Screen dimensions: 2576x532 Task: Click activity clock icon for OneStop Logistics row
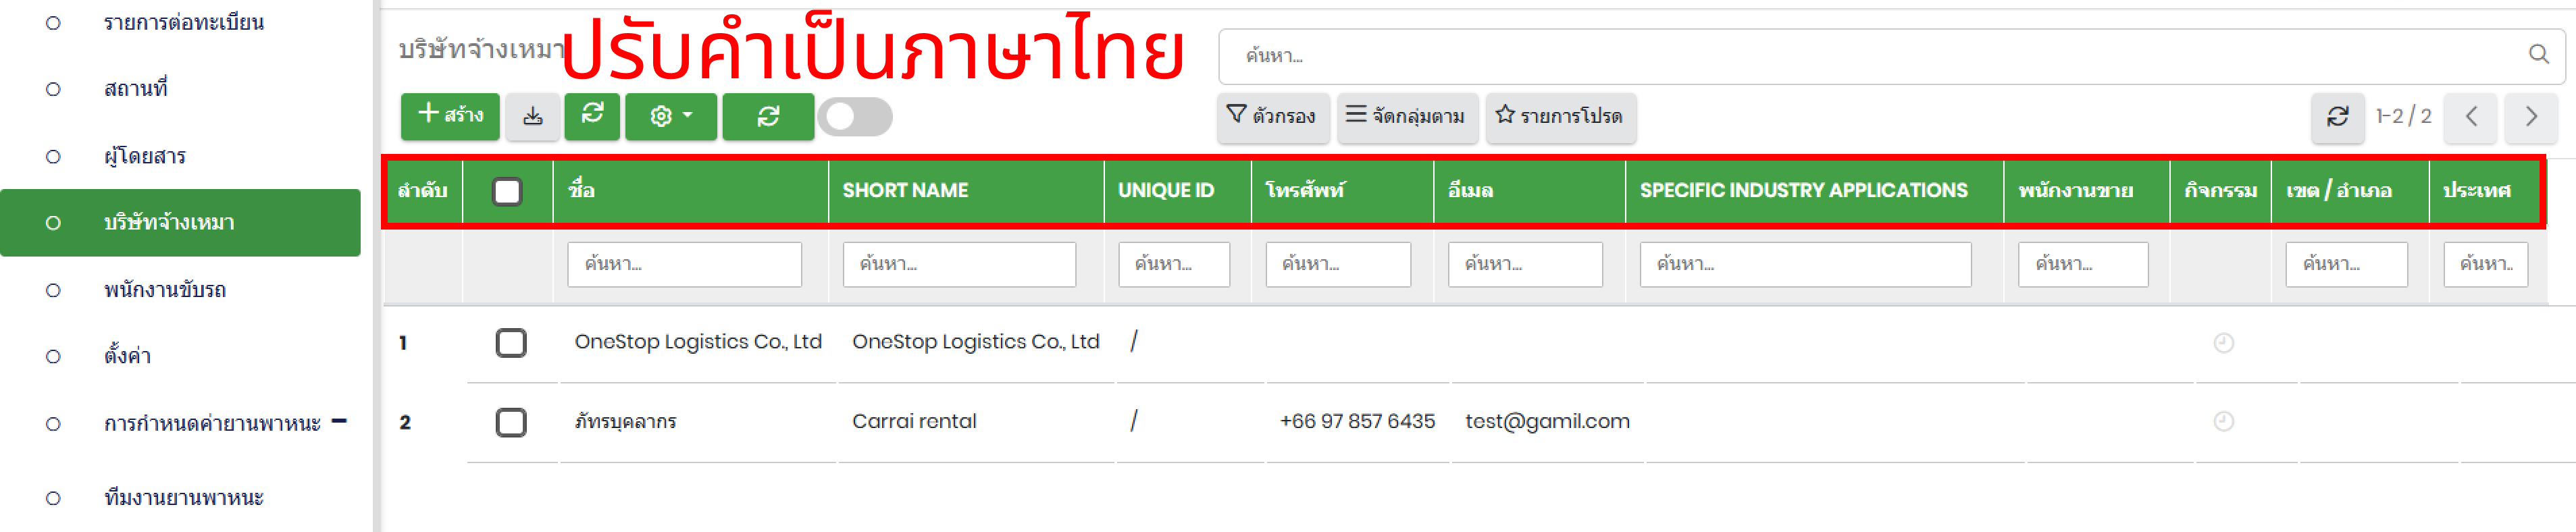2223,343
